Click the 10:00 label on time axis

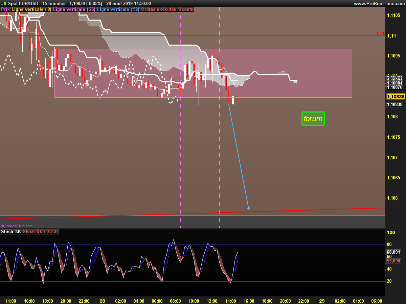pyautogui.click(x=194, y=301)
